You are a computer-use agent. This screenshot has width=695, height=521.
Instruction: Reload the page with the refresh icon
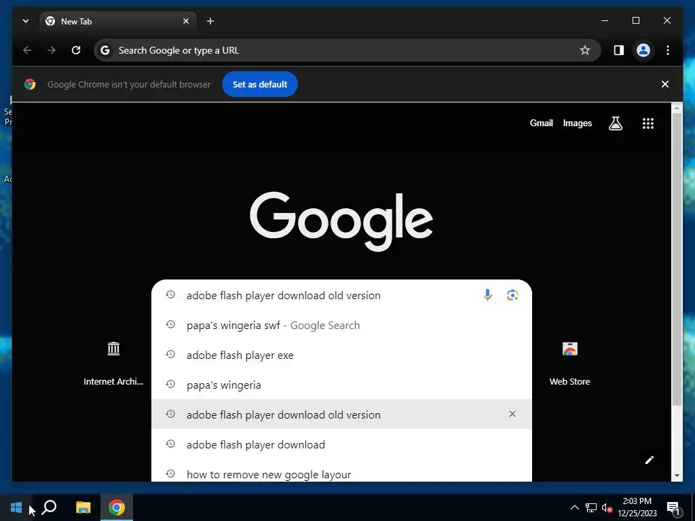76,50
